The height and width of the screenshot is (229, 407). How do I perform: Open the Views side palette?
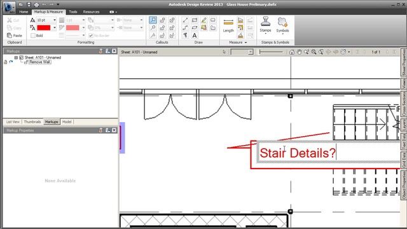(x=404, y=83)
